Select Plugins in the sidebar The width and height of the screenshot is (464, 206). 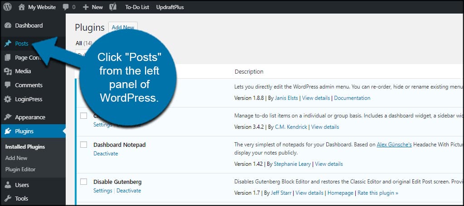point(24,131)
